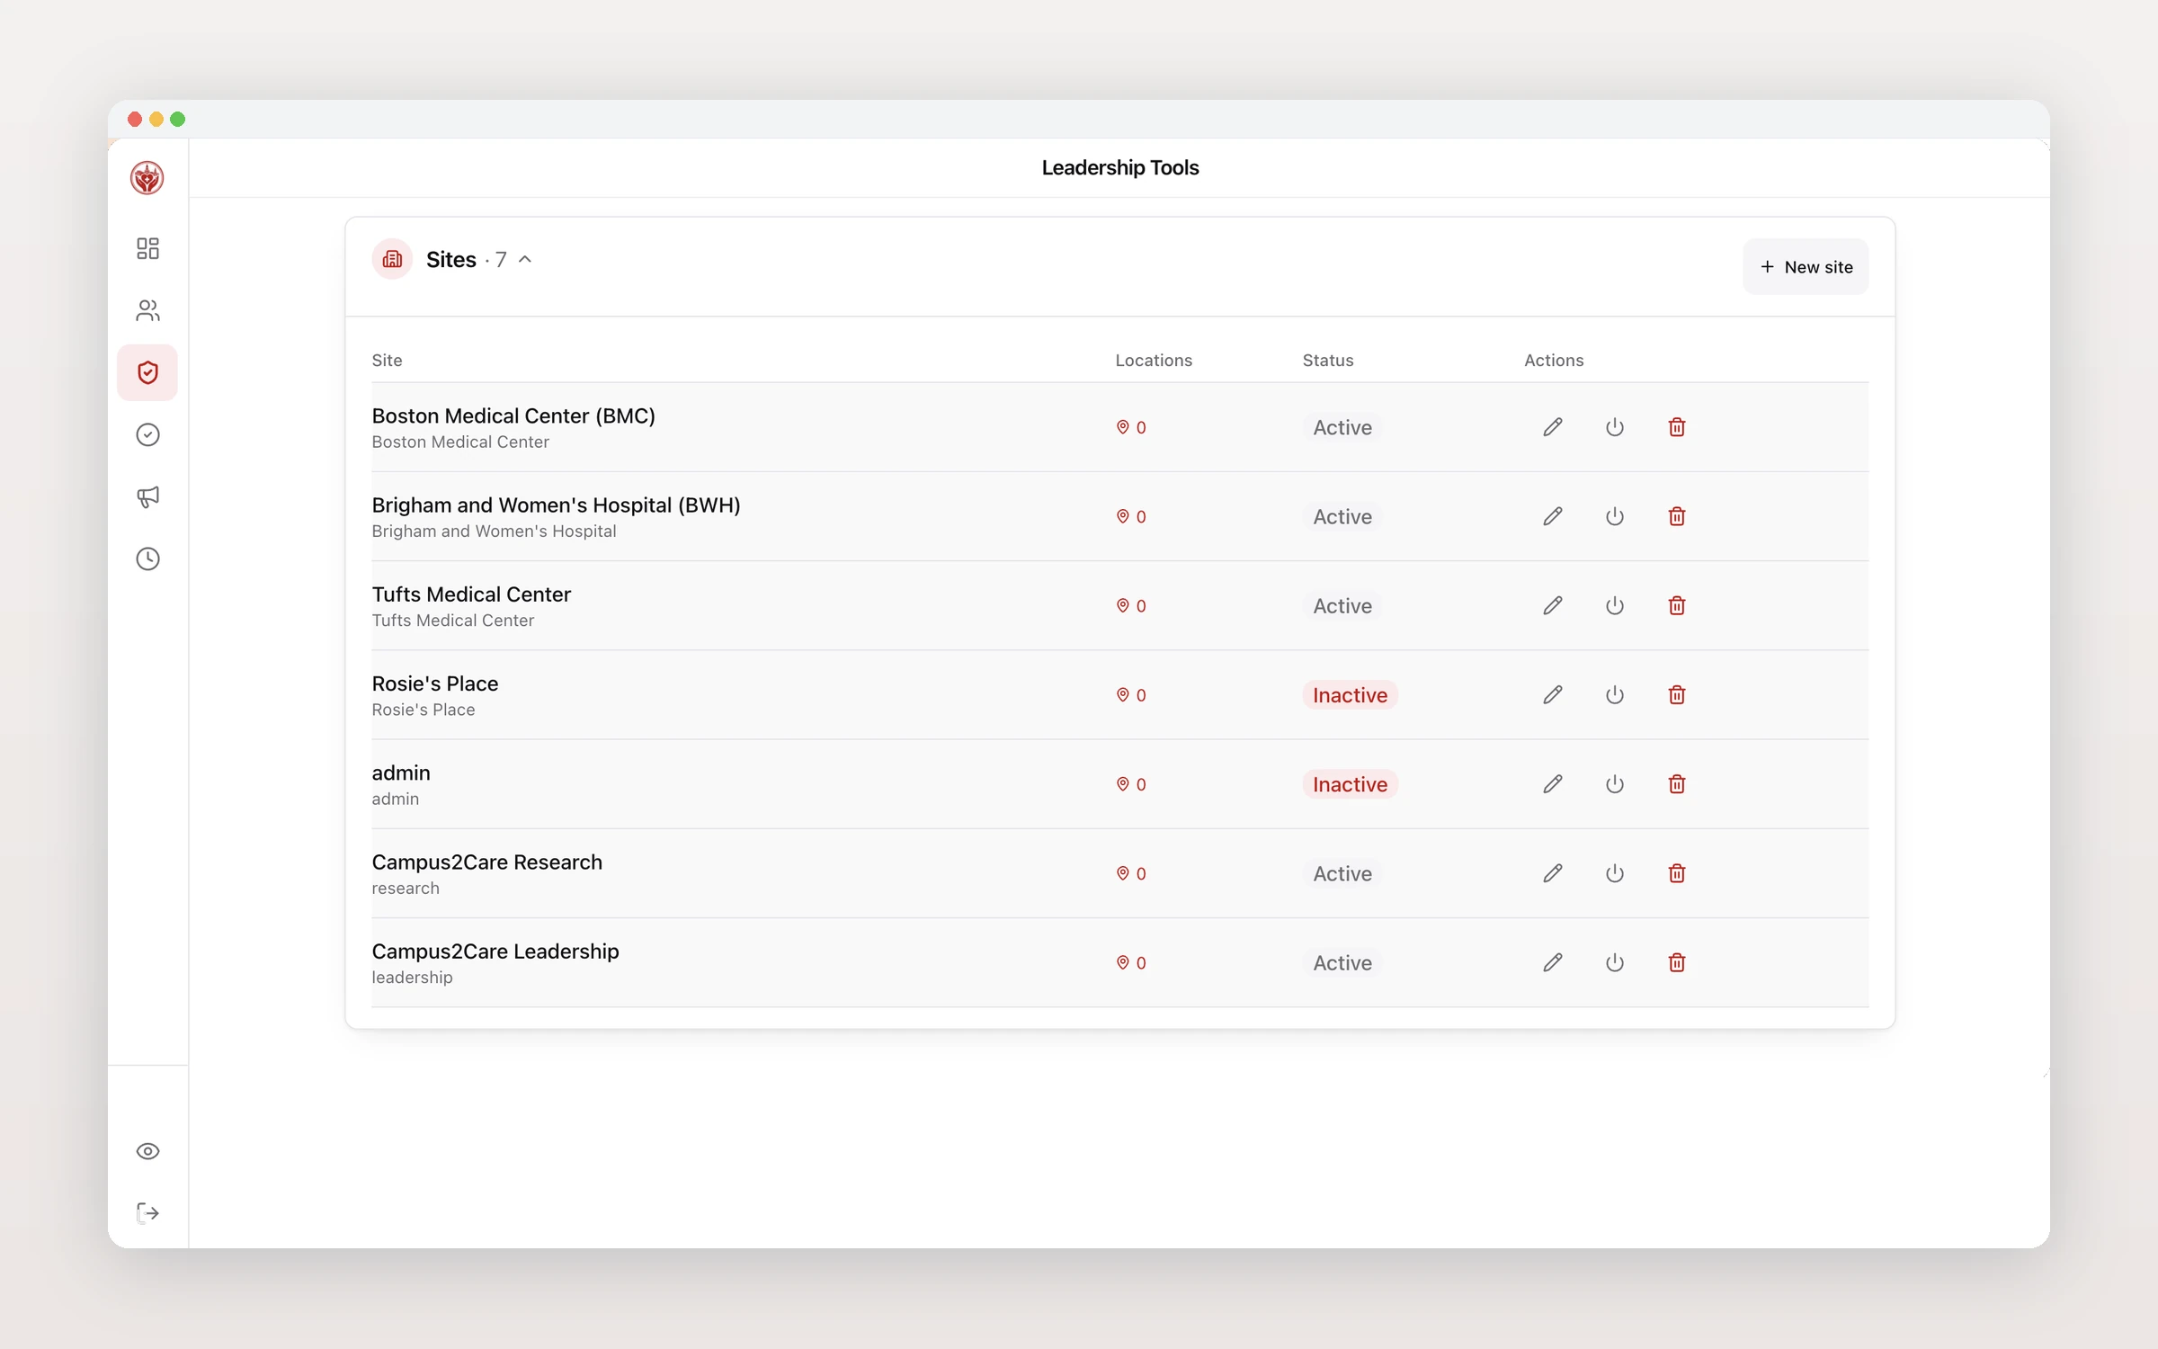Edit Campus2Care Research site
The image size is (2158, 1349).
pos(1553,873)
